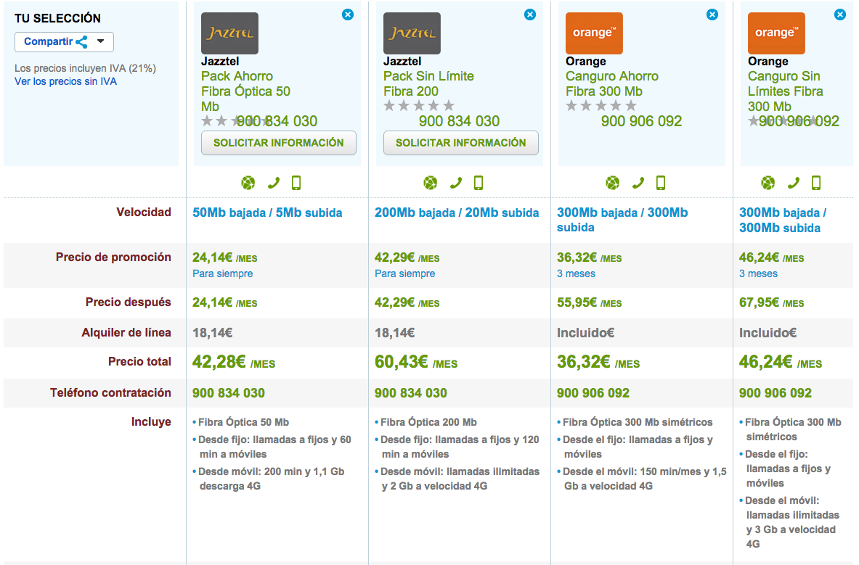Click 'Fibra Óptica 200 Mb' bullet item
The image size is (859, 565).
click(428, 422)
